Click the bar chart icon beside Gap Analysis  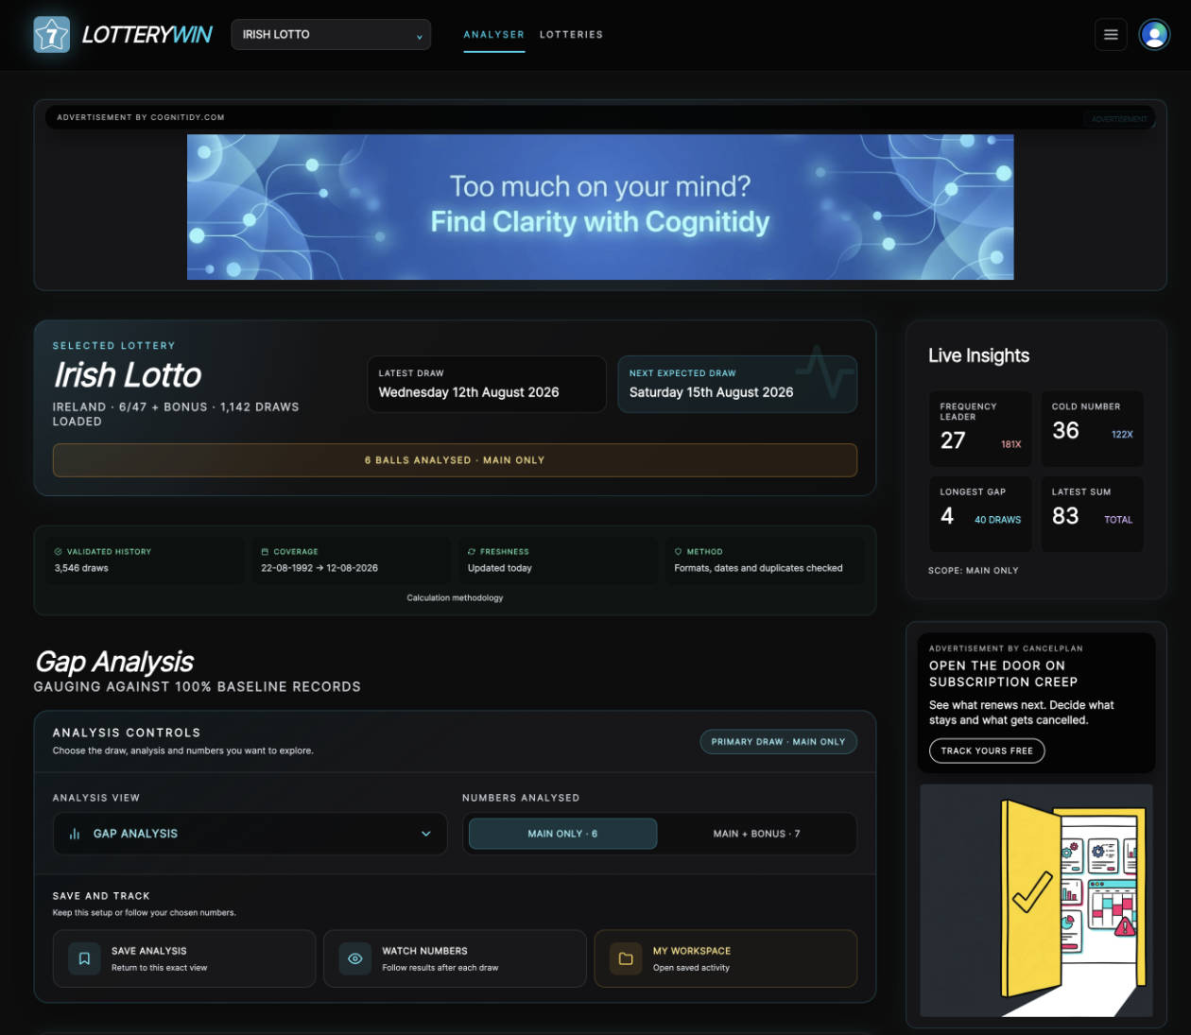75,834
